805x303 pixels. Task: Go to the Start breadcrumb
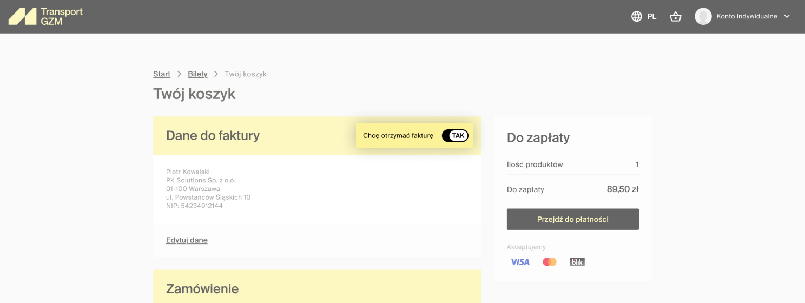tap(162, 74)
